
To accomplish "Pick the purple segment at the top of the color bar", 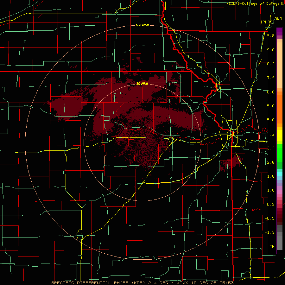I will coord(280,32).
